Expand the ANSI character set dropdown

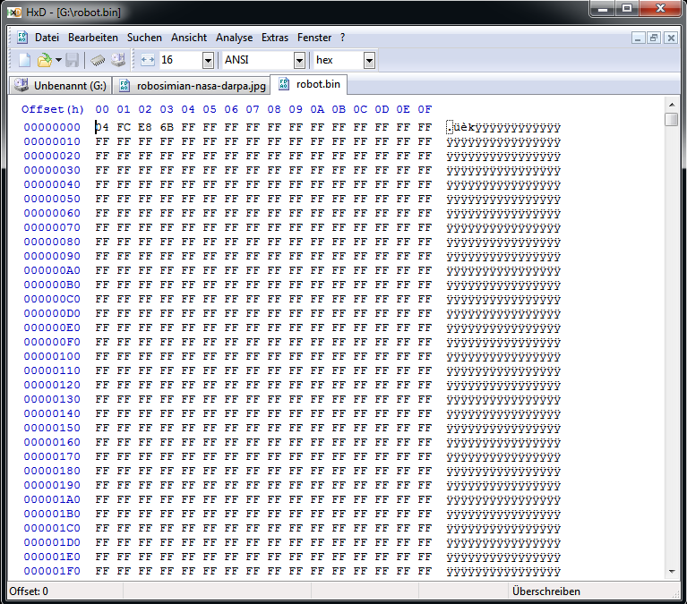(x=299, y=61)
